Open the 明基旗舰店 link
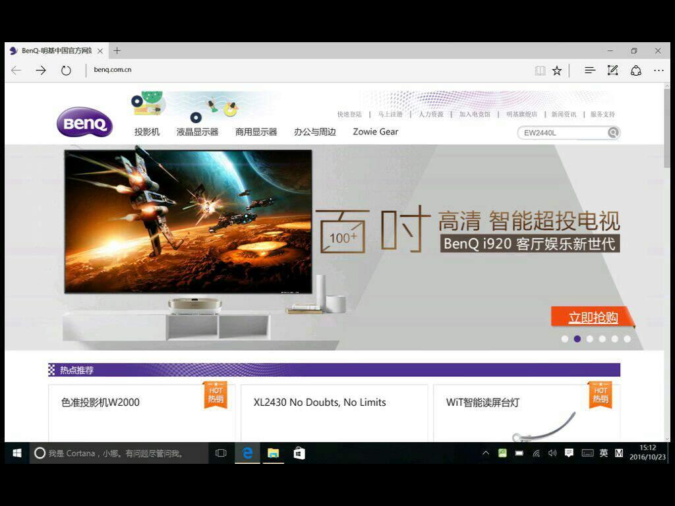 pyautogui.click(x=522, y=114)
